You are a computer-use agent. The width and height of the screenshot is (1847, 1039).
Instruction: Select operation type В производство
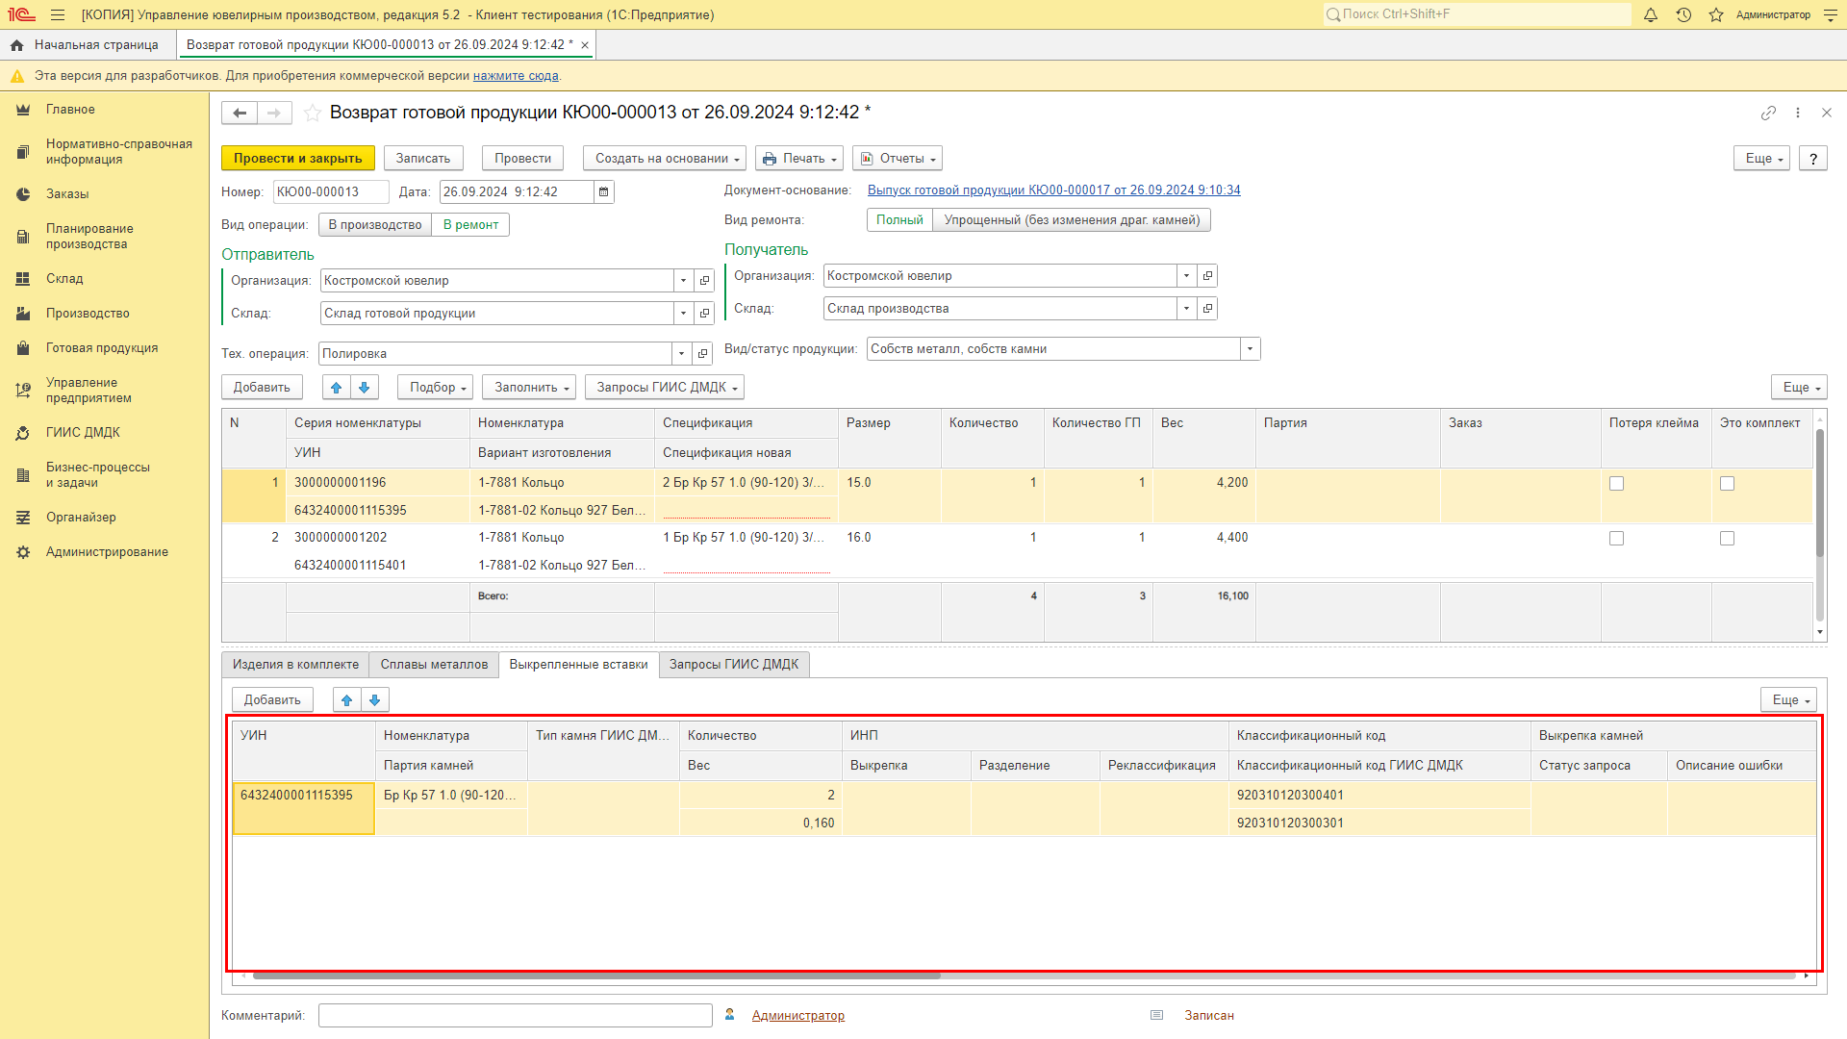click(x=375, y=225)
